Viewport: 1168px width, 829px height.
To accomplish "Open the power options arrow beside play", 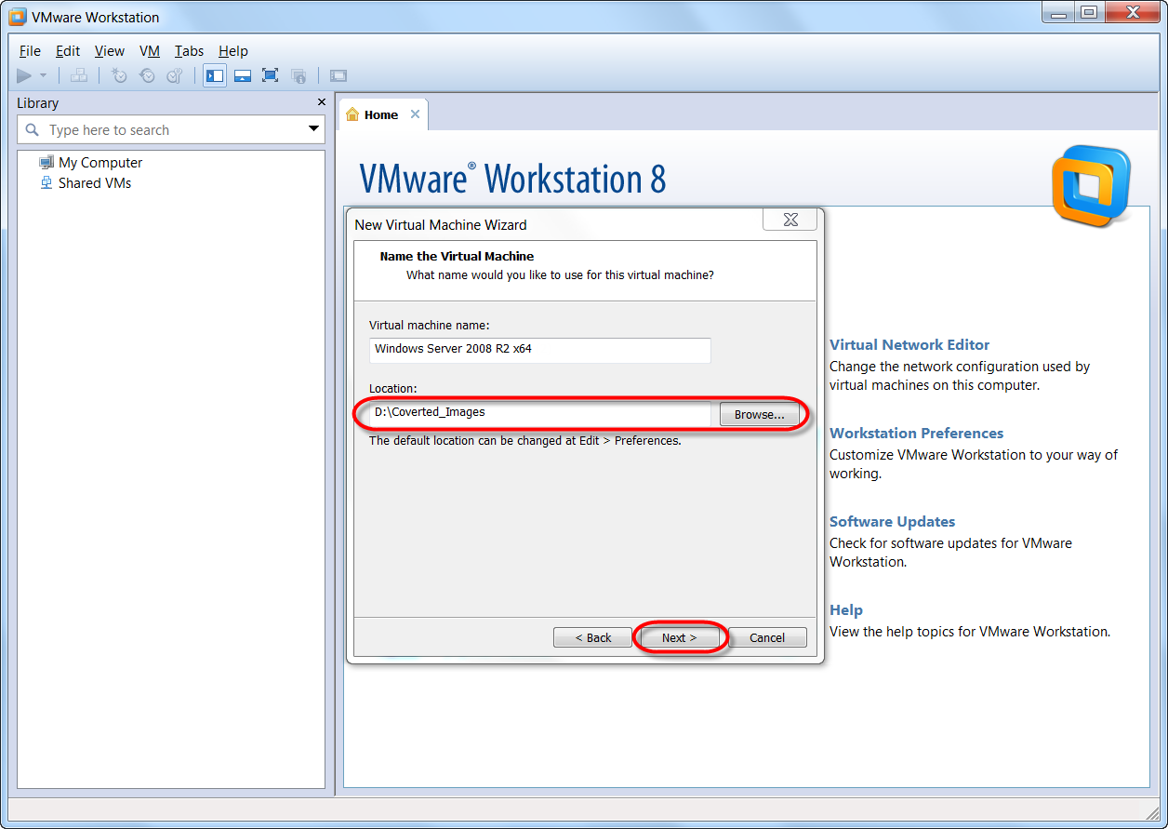I will [x=43, y=76].
